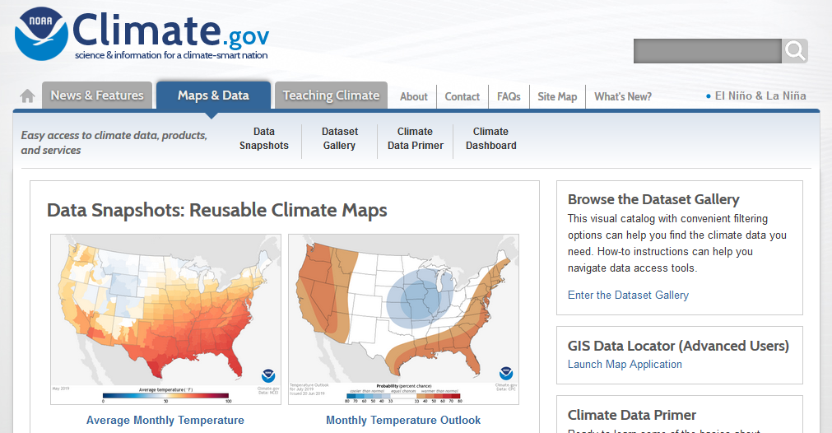Switch to the Teaching Climate tab
832x433 pixels.
(x=331, y=95)
